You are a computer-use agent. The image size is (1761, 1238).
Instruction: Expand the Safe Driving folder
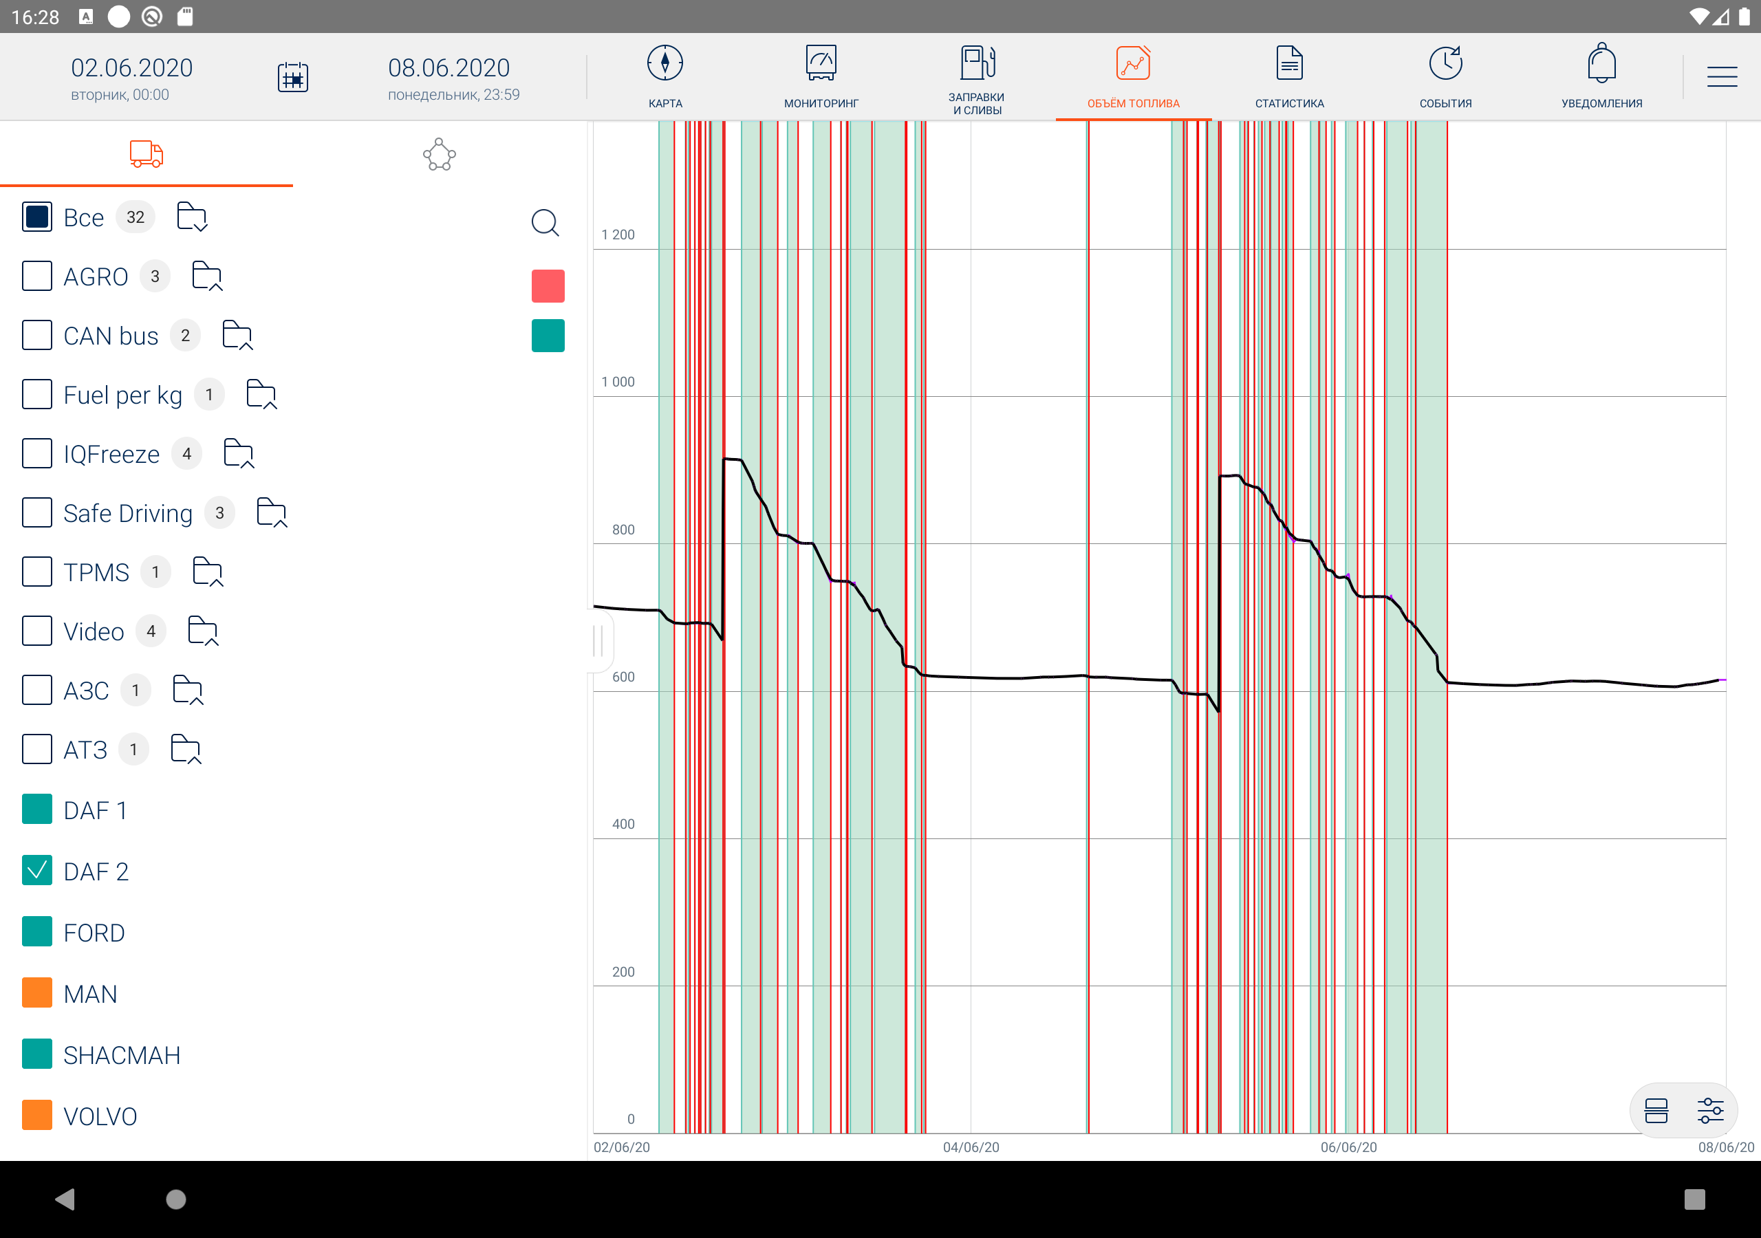click(x=272, y=512)
